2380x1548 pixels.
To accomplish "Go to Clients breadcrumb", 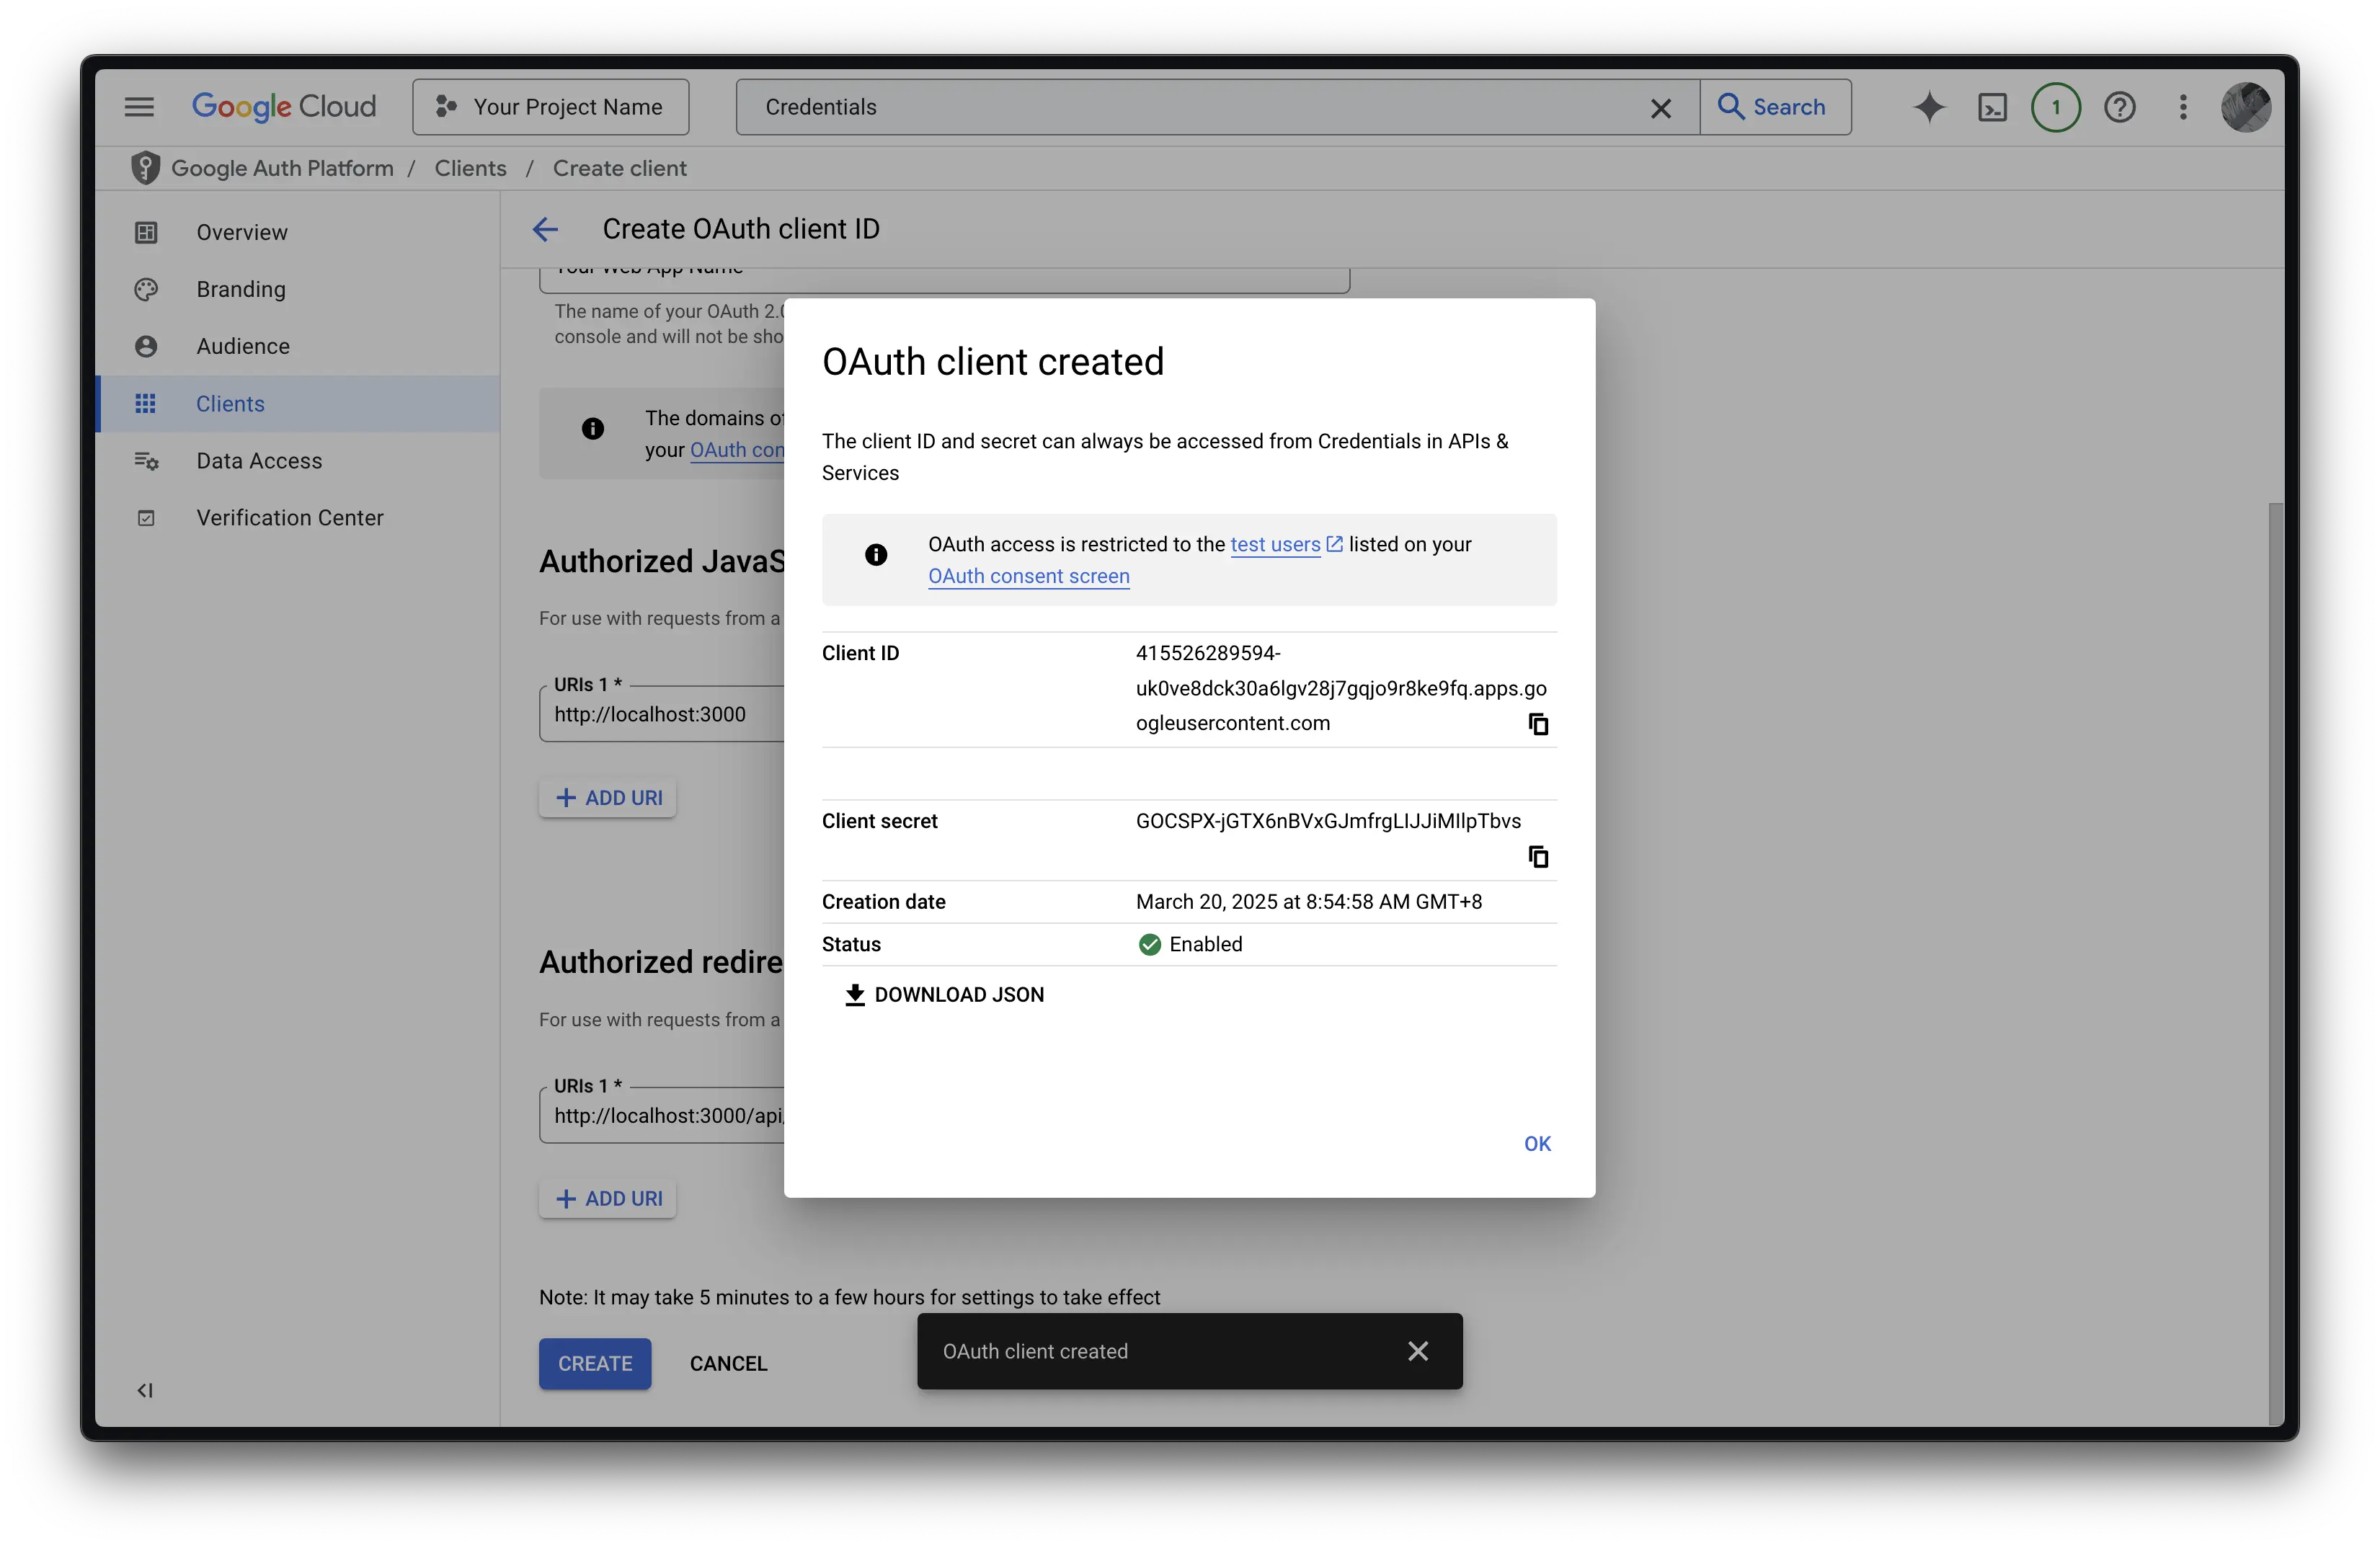I will tap(470, 168).
